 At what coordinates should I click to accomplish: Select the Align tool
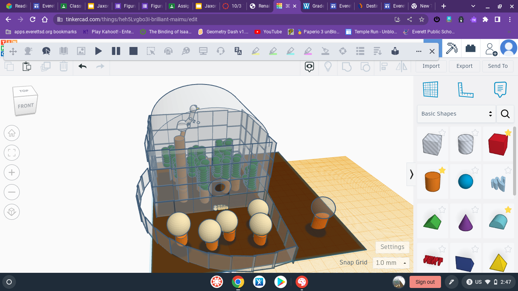pos(384,67)
